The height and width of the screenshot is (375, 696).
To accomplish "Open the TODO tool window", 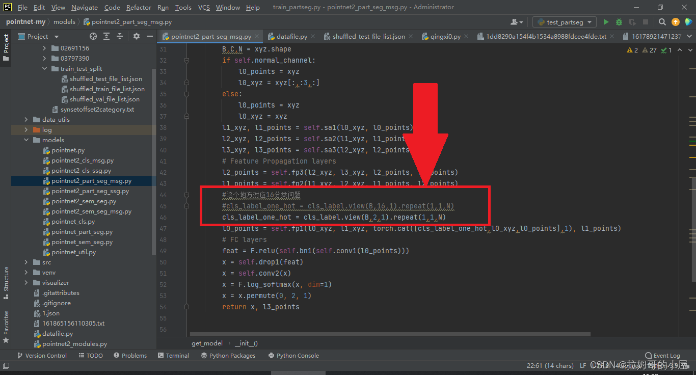I will (91, 356).
